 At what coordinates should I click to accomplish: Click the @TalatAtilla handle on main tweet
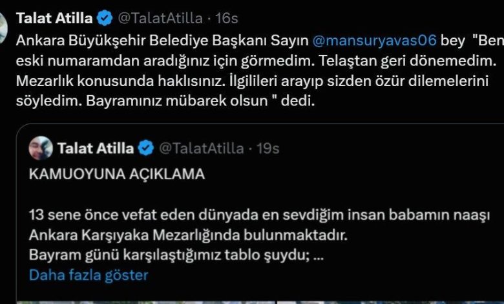[x=158, y=18]
